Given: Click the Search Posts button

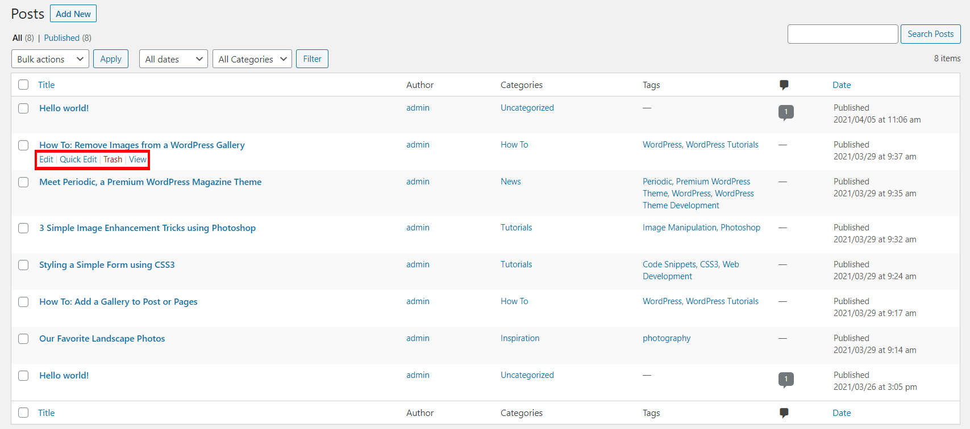Looking at the screenshot, I should [931, 34].
